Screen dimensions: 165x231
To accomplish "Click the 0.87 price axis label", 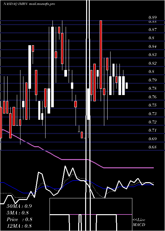I will [x=152, y=30].
